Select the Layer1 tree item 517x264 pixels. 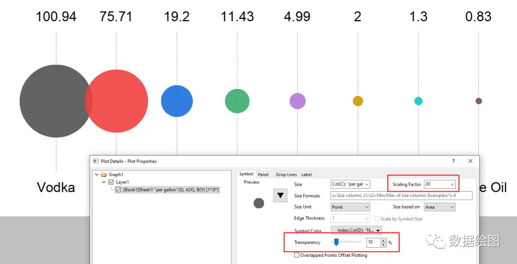[x=123, y=182]
